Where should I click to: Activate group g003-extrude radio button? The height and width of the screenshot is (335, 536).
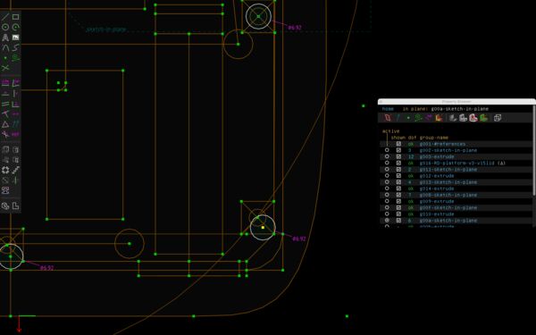coord(387,156)
